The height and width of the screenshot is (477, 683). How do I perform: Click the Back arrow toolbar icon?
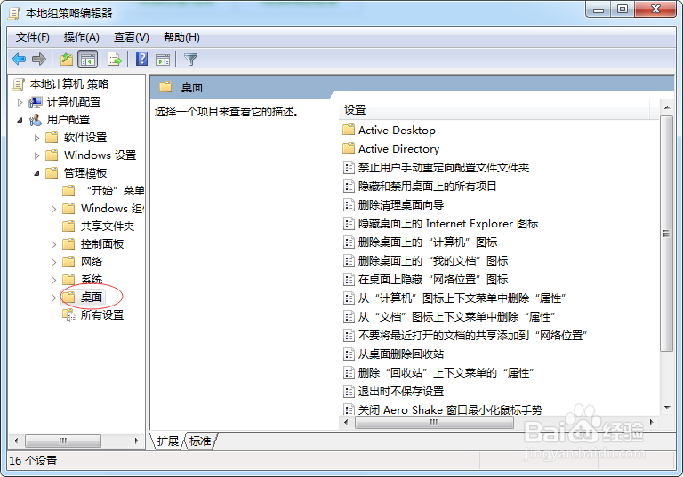pos(19,59)
